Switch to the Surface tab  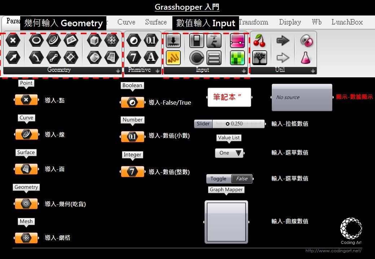(156, 22)
